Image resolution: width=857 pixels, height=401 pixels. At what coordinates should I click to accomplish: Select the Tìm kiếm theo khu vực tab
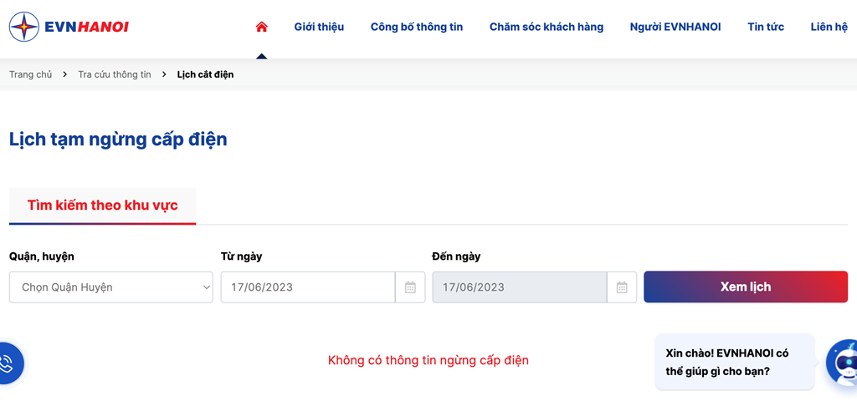click(x=103, y=206)
